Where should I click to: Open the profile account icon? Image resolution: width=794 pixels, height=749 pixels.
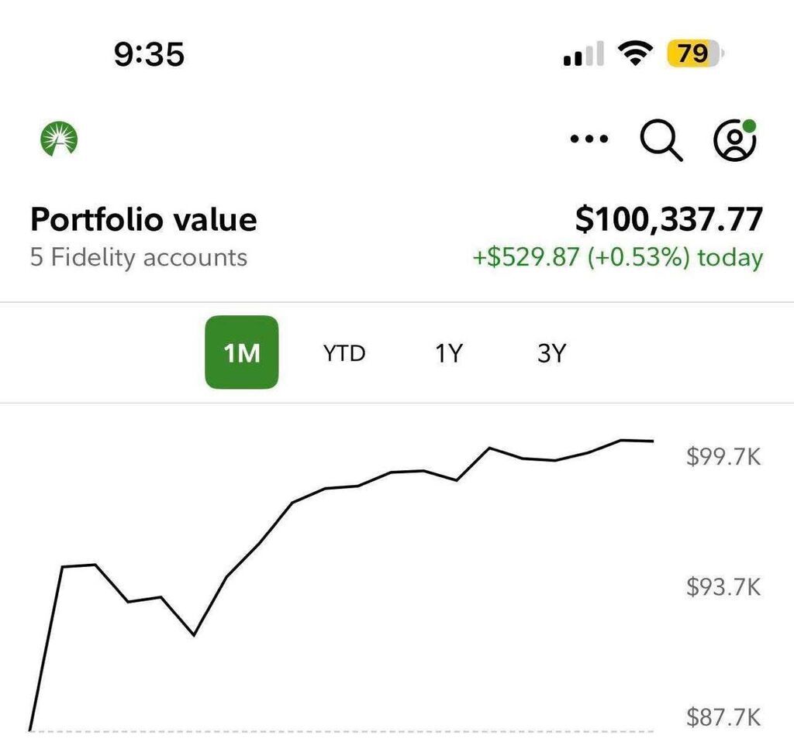734,140
